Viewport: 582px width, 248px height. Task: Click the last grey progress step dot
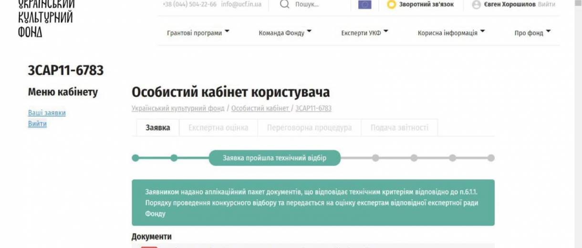coord(491,158)
